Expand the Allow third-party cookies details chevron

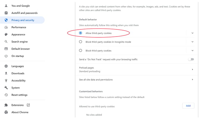(192, 33)
